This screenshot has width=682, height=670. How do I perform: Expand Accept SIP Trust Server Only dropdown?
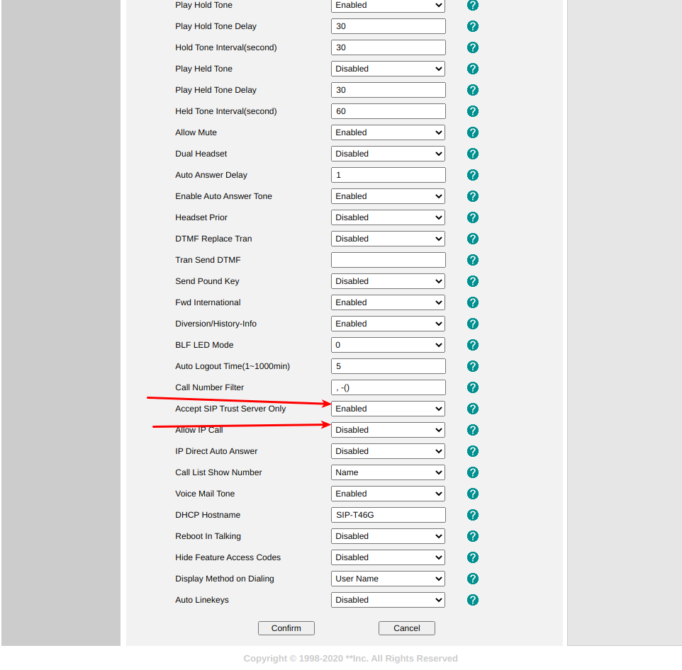tap(388, 409)
